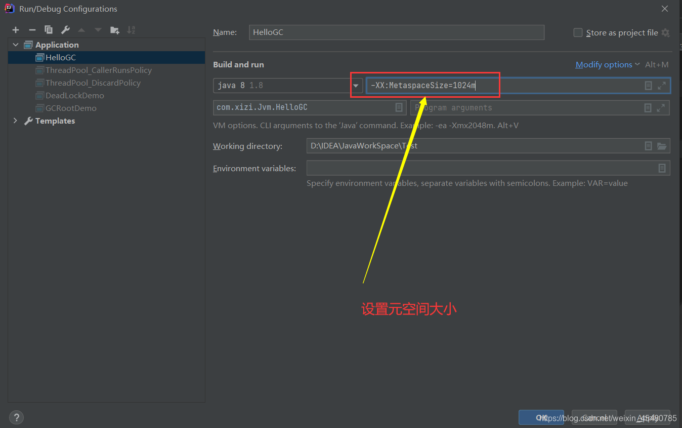Move configuration up arrow

pos(81,30)
